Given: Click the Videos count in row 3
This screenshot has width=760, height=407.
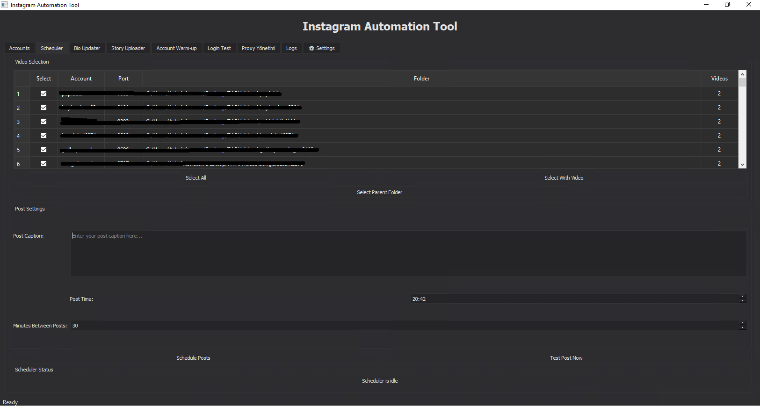Looking at the screenshot, I should [719, 122].
